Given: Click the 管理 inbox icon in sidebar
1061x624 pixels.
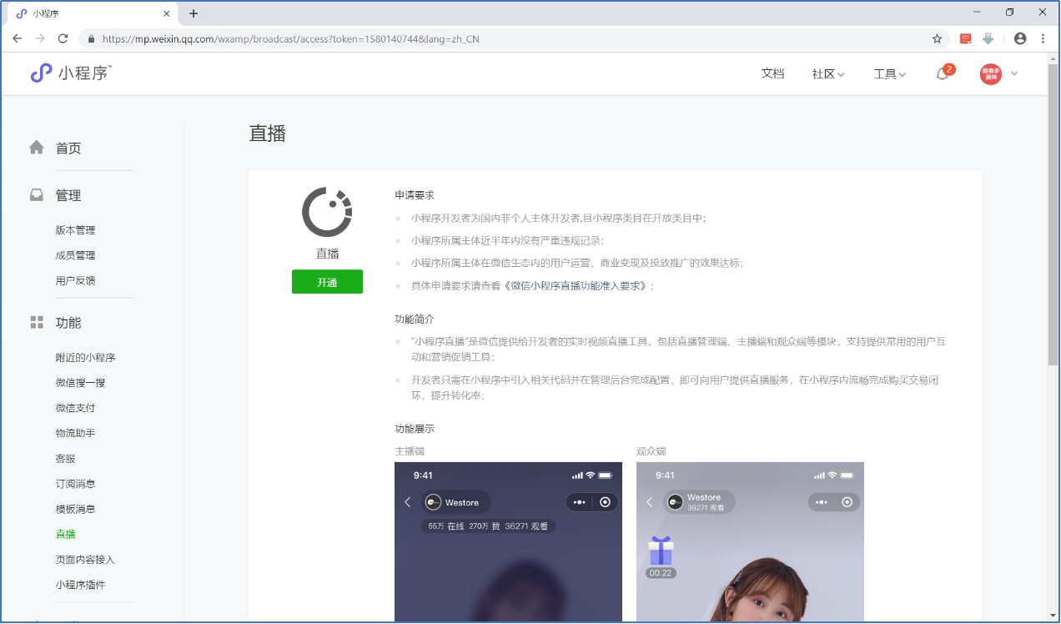Looking at the screenshot, I should click(x=37, y=194).
